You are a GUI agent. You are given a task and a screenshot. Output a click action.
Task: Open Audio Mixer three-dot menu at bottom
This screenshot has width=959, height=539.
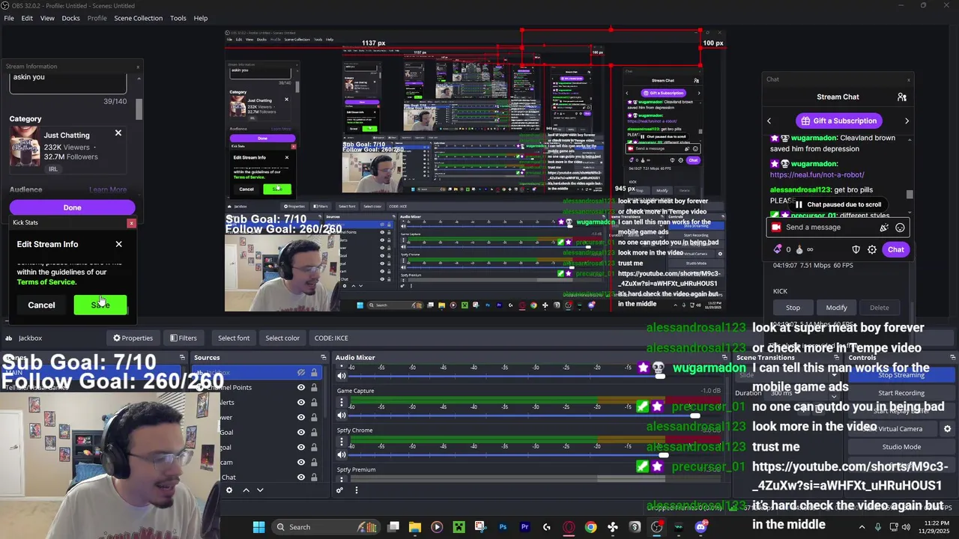click(x=357, y=490)
